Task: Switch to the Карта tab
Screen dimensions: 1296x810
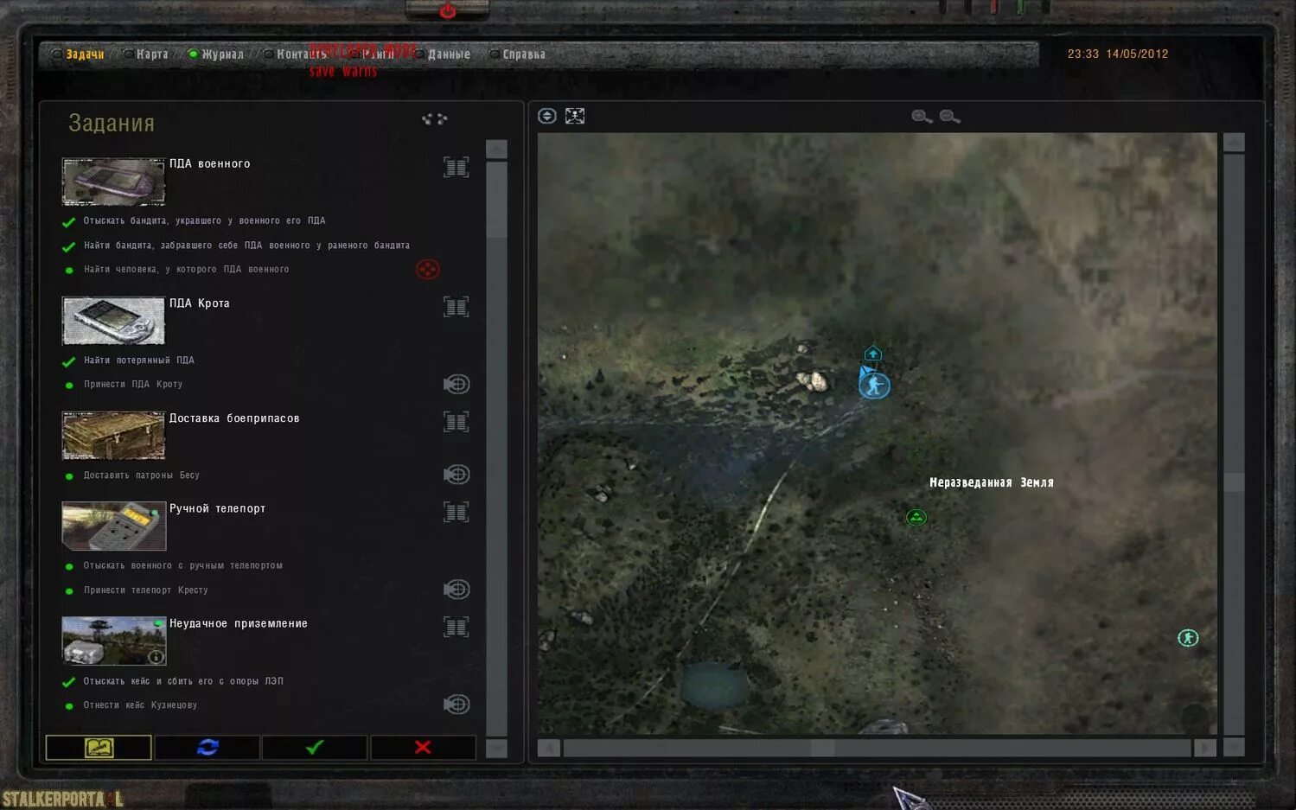Action: tap(147, 54)
